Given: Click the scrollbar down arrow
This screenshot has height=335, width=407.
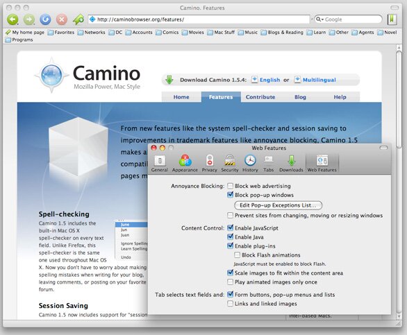Looking at the screenshot, I should click(x=399, y=316).
